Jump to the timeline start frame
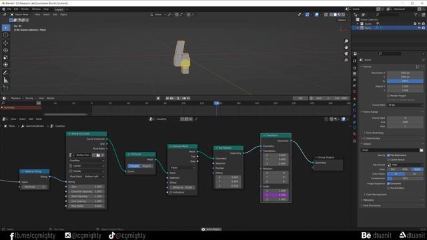427x240 pixels. point(167,98)
